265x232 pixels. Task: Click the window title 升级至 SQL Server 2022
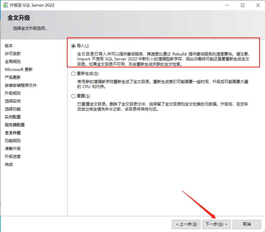32,5
